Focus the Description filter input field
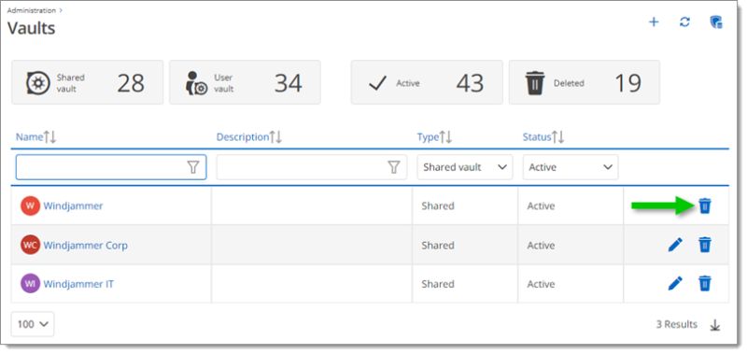 [312, 167]
